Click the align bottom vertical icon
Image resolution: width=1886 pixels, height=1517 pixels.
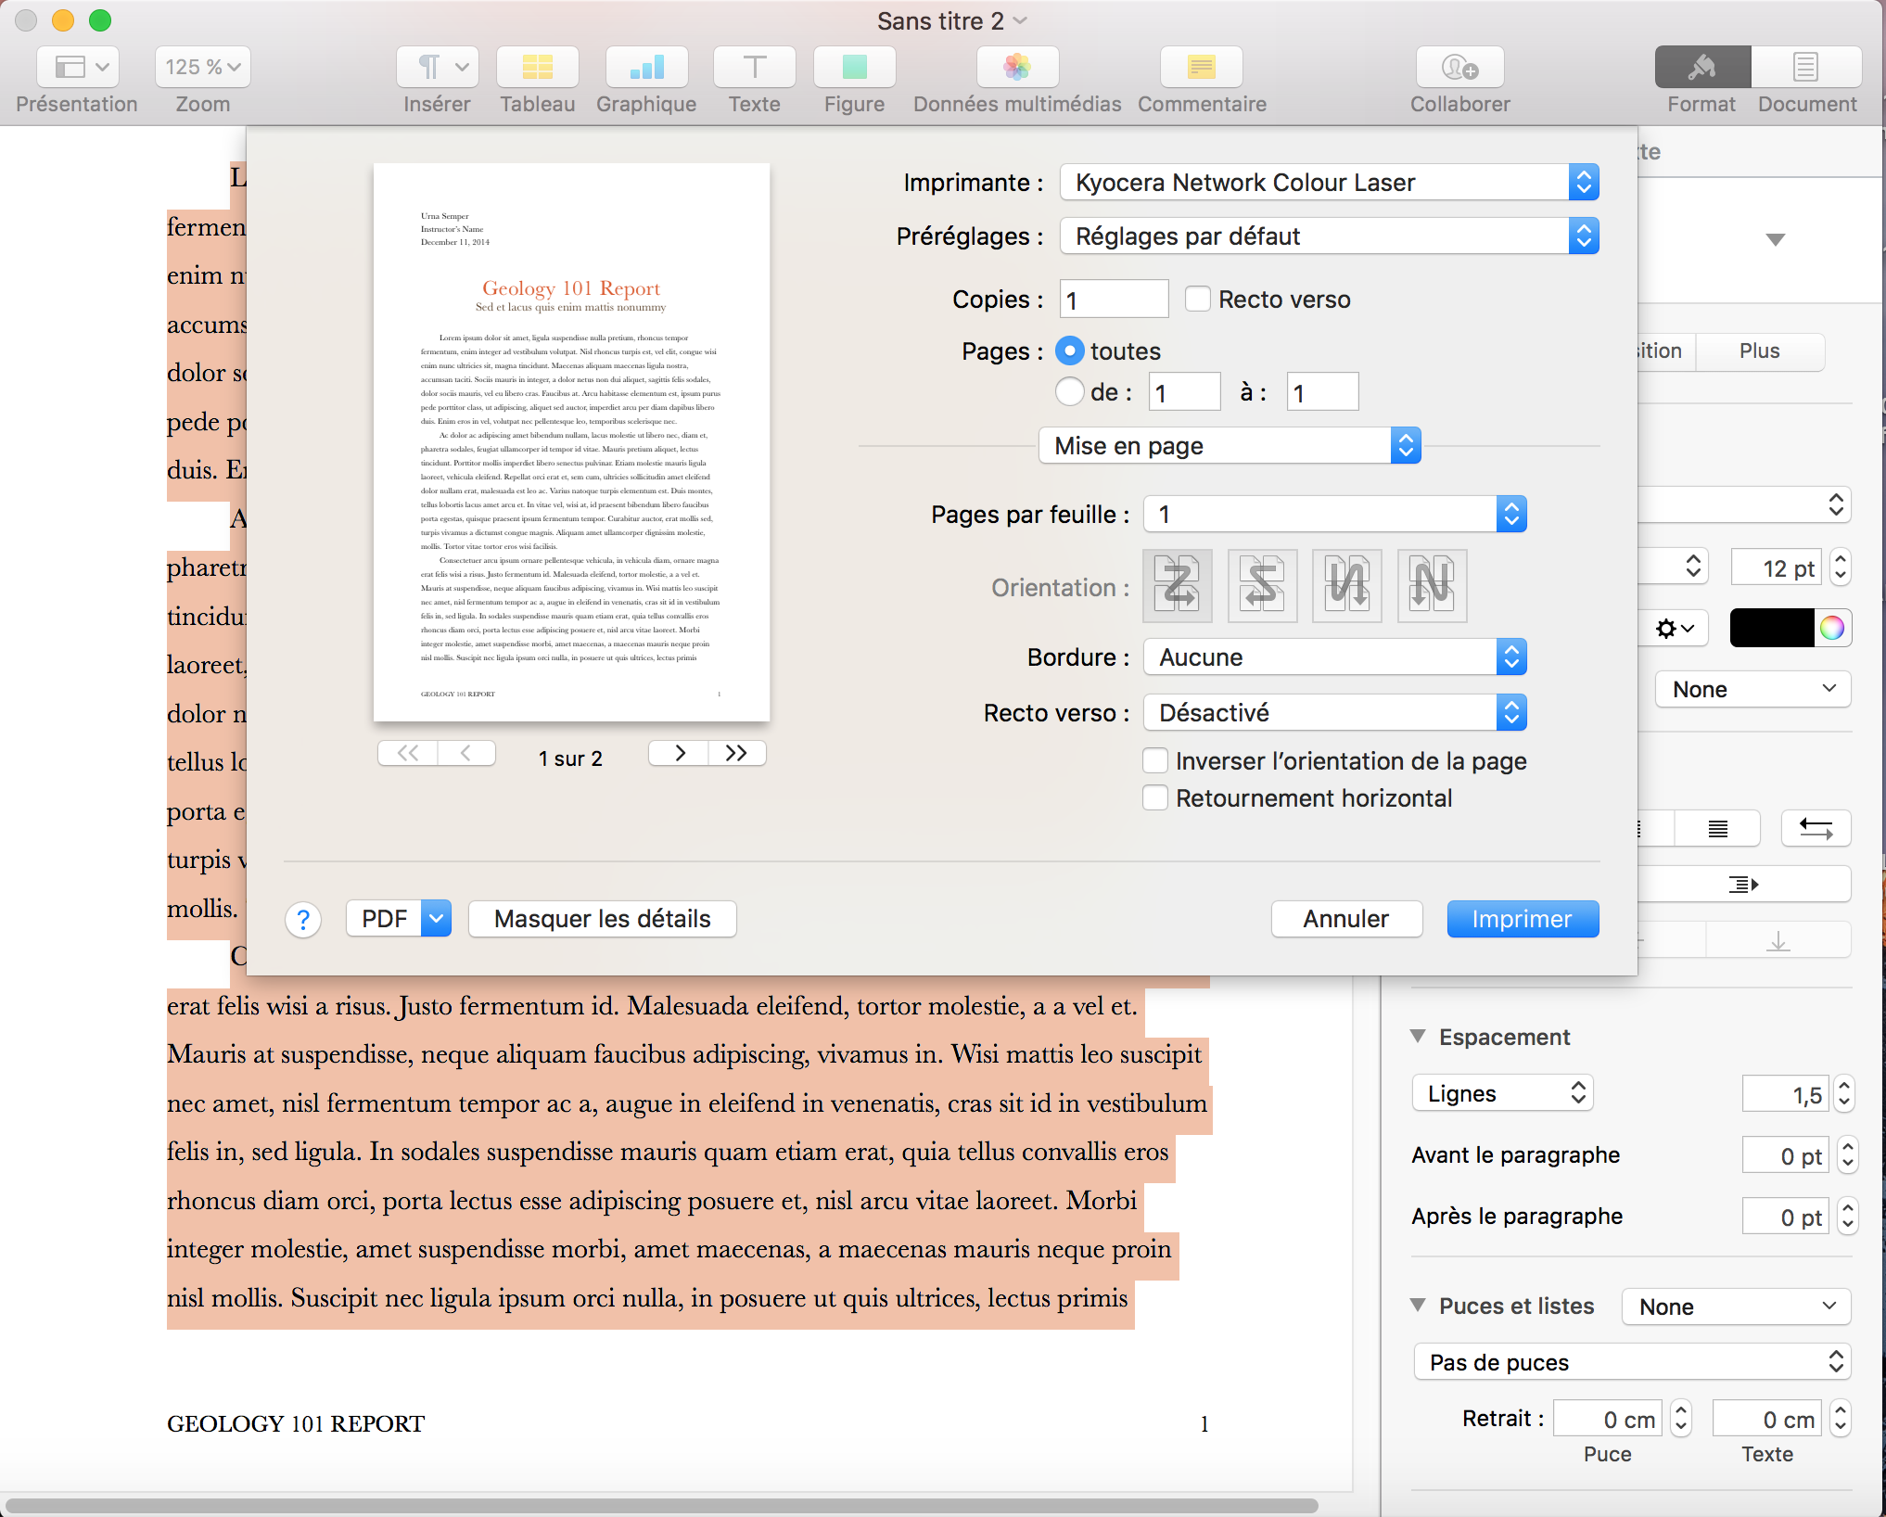pos(1778,940)
